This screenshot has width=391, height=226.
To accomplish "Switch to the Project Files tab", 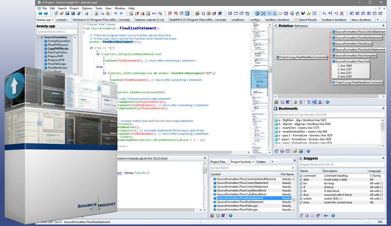I will (218, 162).
